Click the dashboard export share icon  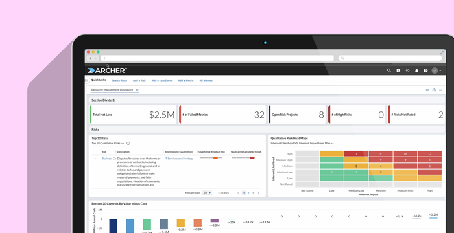(x=434, y=90)
